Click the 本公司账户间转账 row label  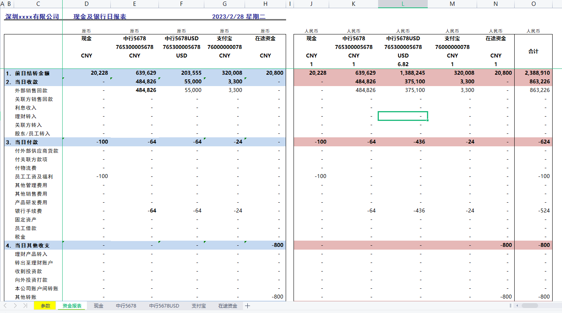point(37,288)
